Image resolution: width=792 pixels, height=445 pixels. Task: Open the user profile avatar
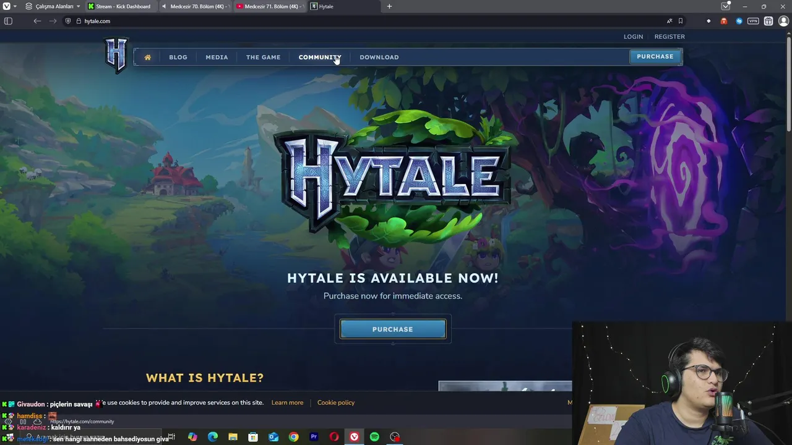point(783,21)
